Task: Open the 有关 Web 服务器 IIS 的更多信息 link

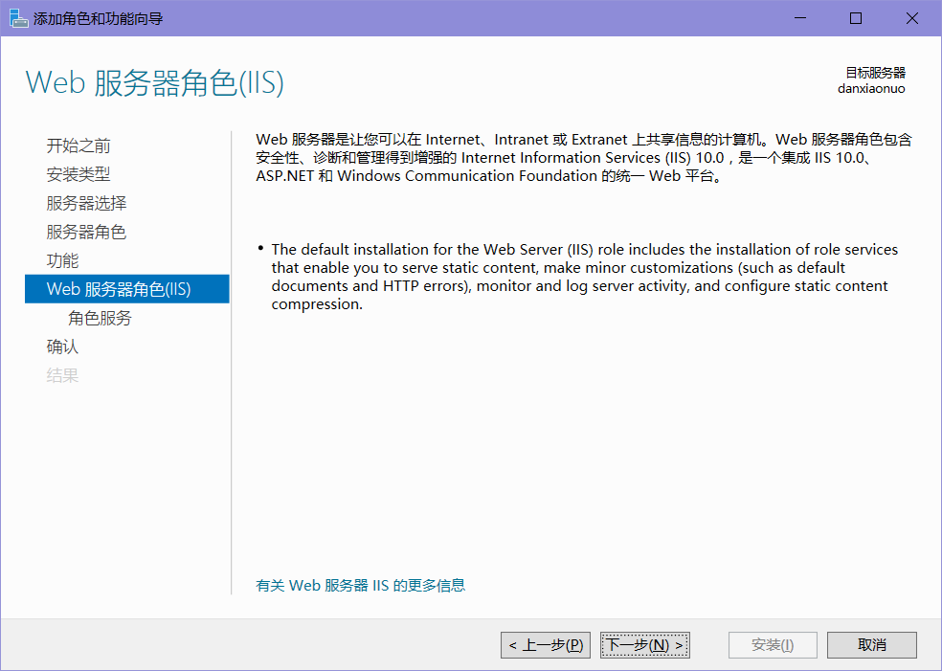Action: (x=361, y=585)
